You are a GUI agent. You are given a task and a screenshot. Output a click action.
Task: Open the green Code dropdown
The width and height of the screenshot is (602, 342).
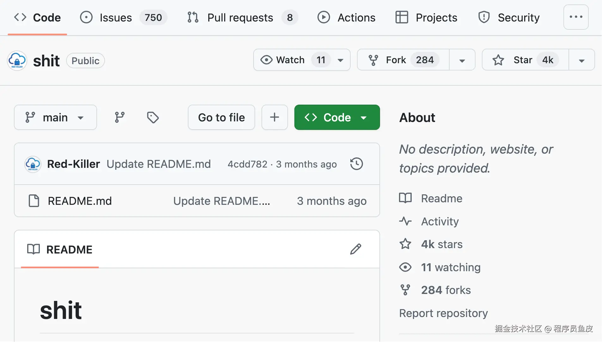337,117
